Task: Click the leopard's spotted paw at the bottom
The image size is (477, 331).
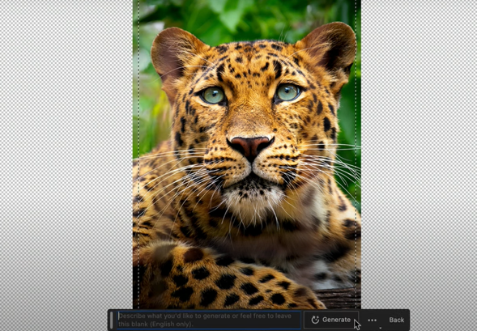Action: click(x=219, y=281)
